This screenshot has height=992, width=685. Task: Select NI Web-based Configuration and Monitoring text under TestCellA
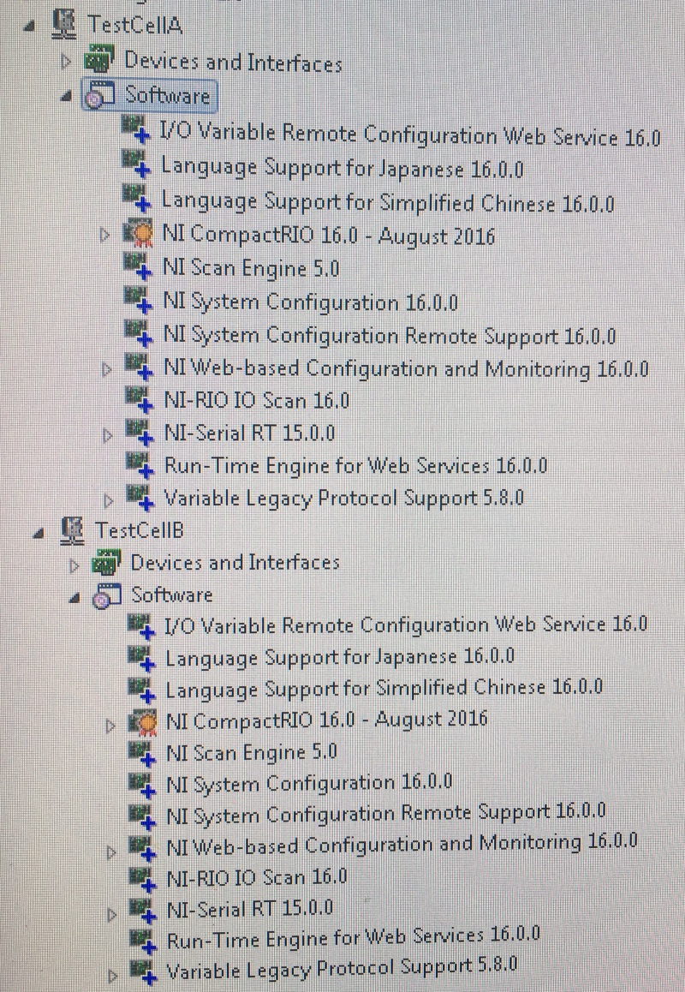coord(406,368)
